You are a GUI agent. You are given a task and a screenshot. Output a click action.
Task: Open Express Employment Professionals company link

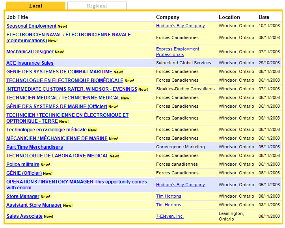pyautogui.click(x=177, y=52)
